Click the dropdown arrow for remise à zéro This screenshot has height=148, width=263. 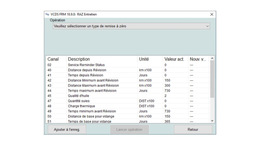click(x=207, y=26)
